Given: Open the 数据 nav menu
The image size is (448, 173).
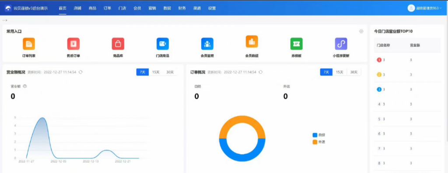Looking at the screenshot, I should (167, 8).
